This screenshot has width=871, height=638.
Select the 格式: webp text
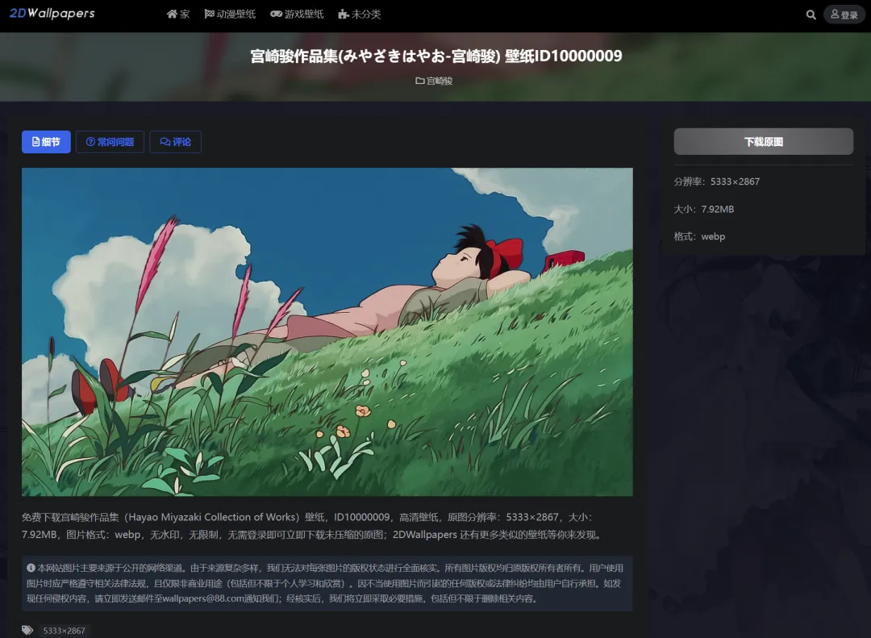(699, 236)
